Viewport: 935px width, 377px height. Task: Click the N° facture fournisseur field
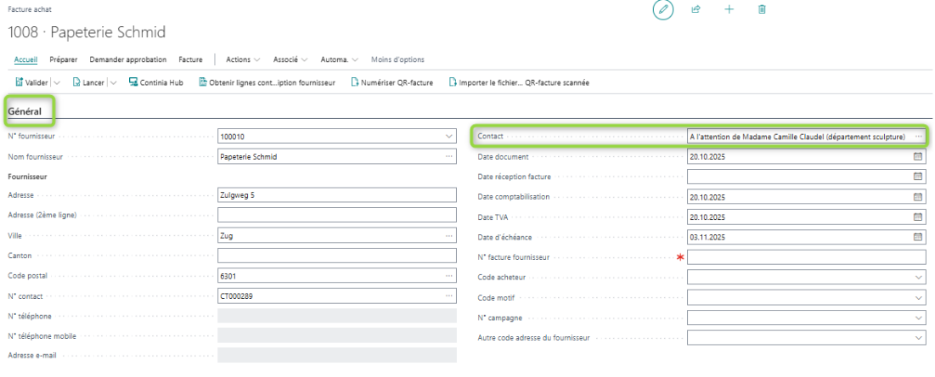point(807,257)
